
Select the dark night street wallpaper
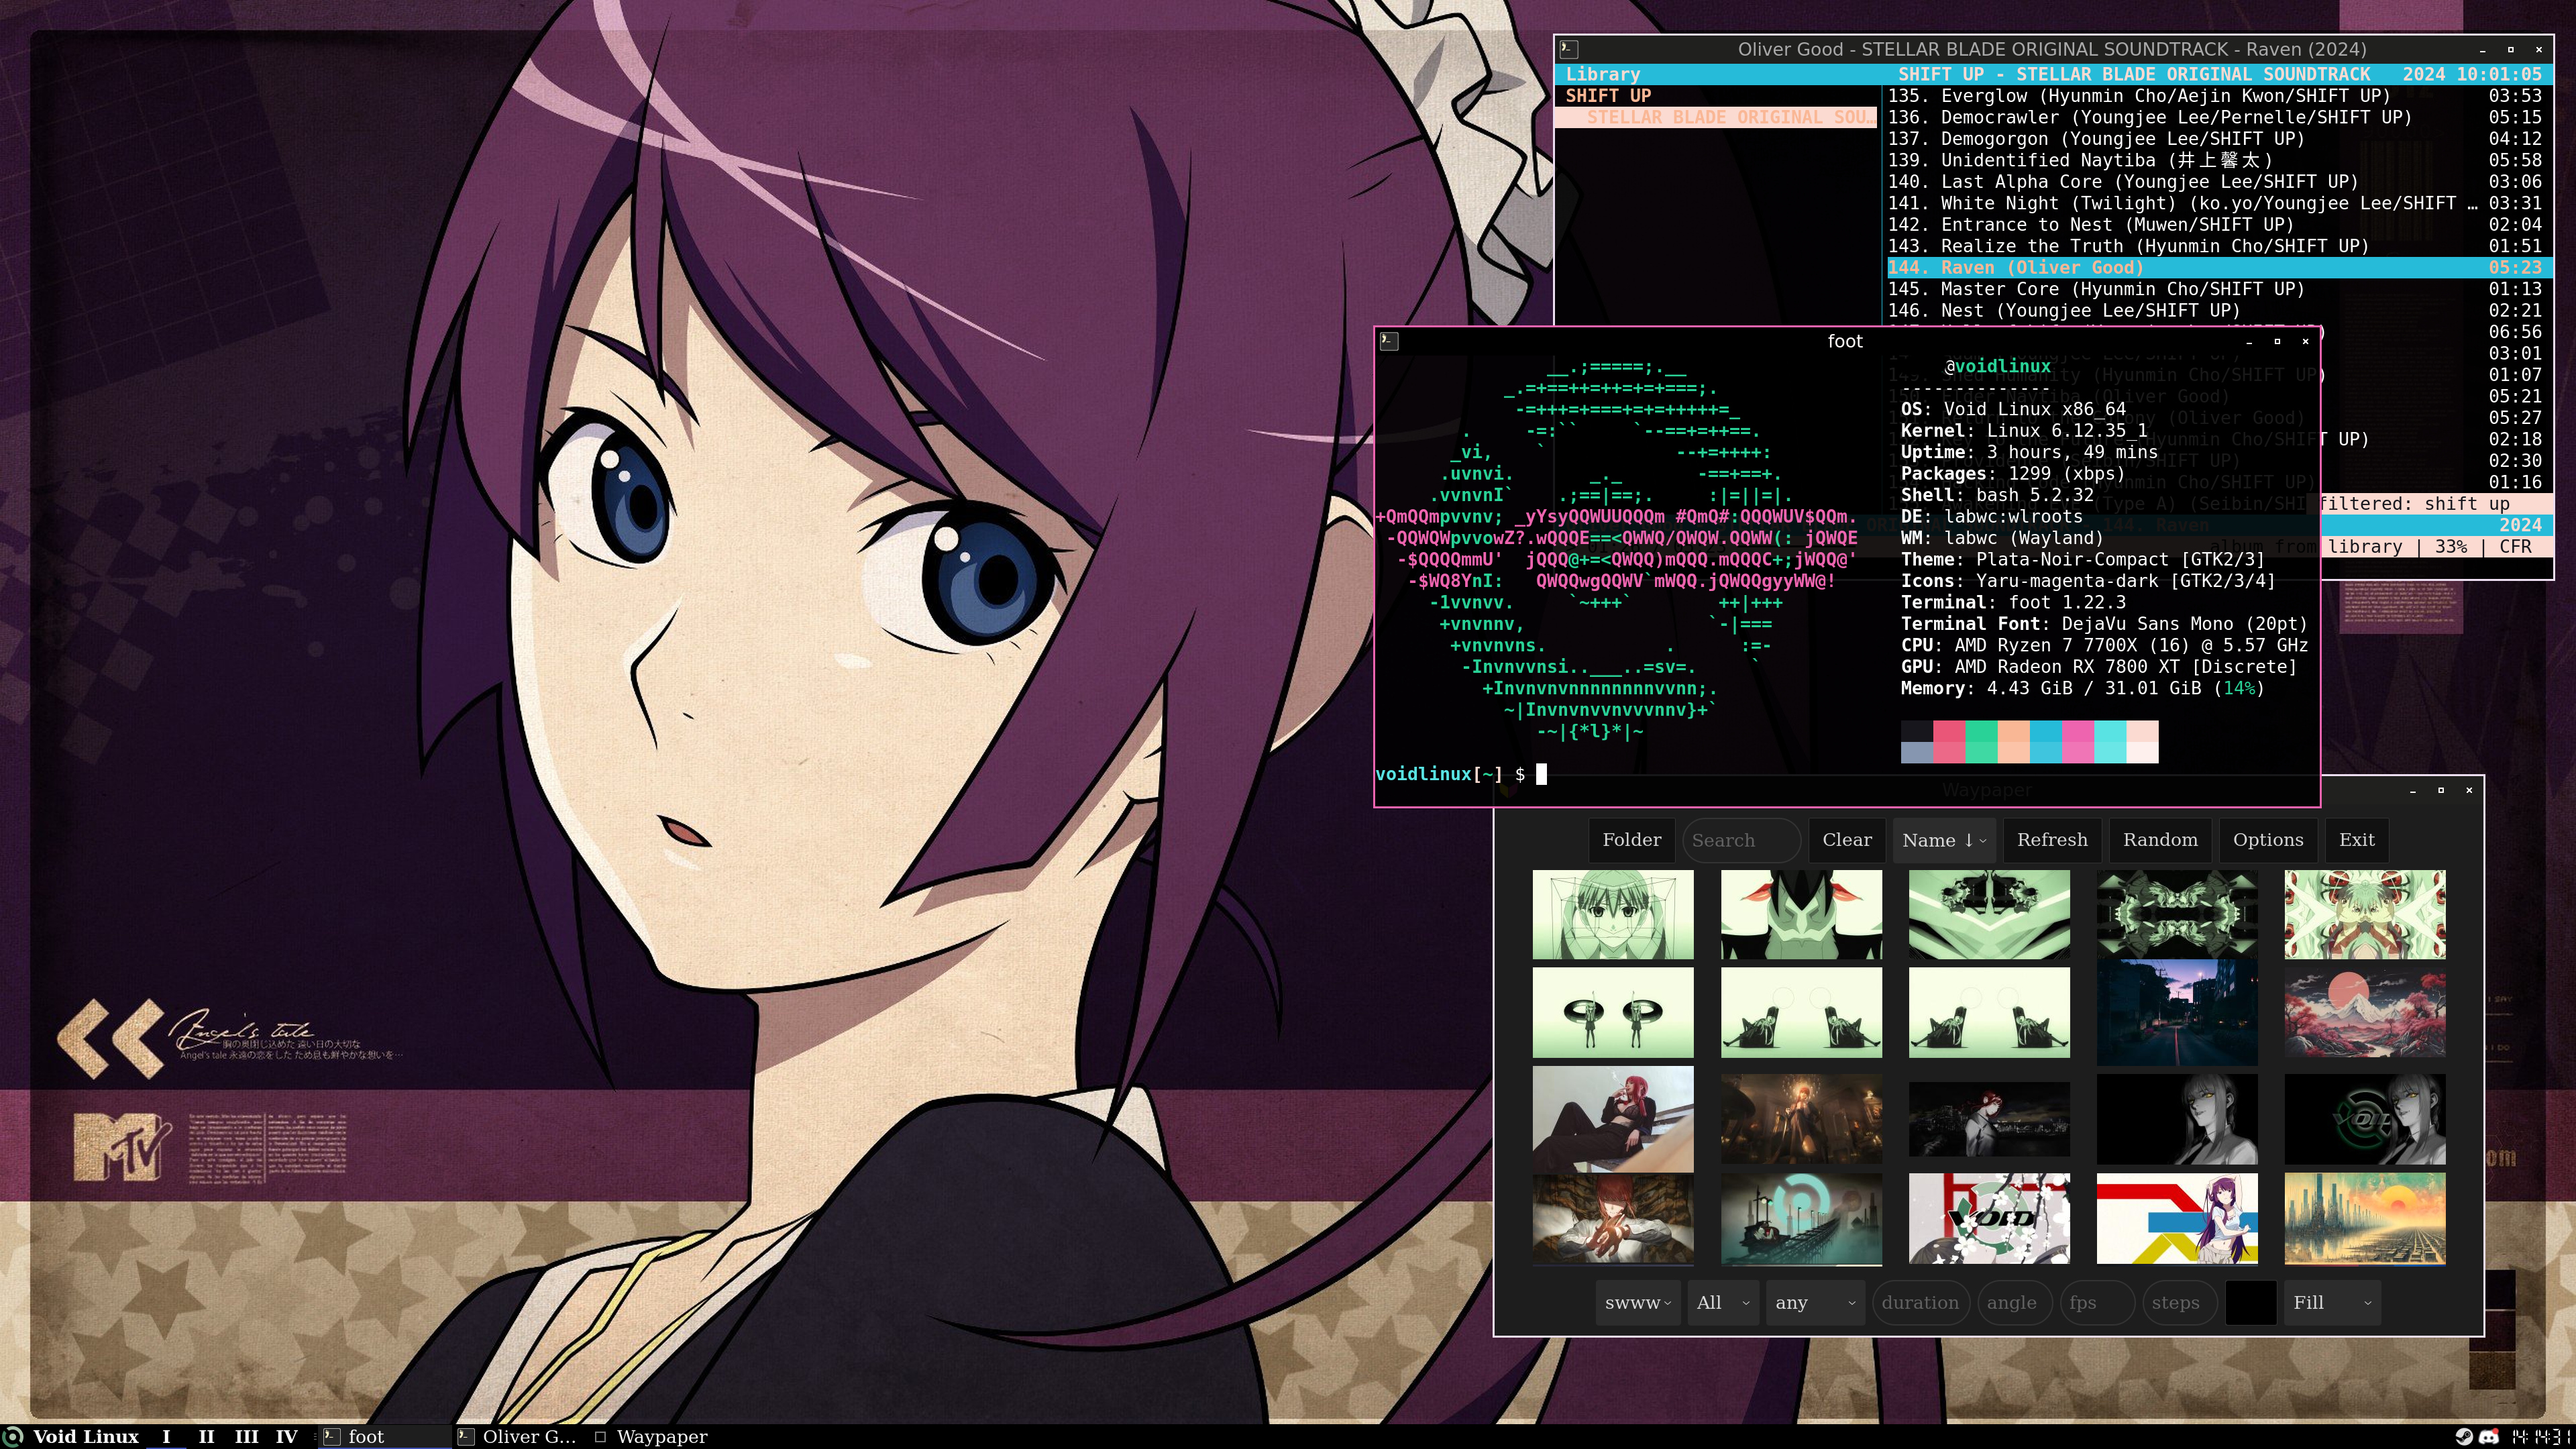pos(2177,1012)
